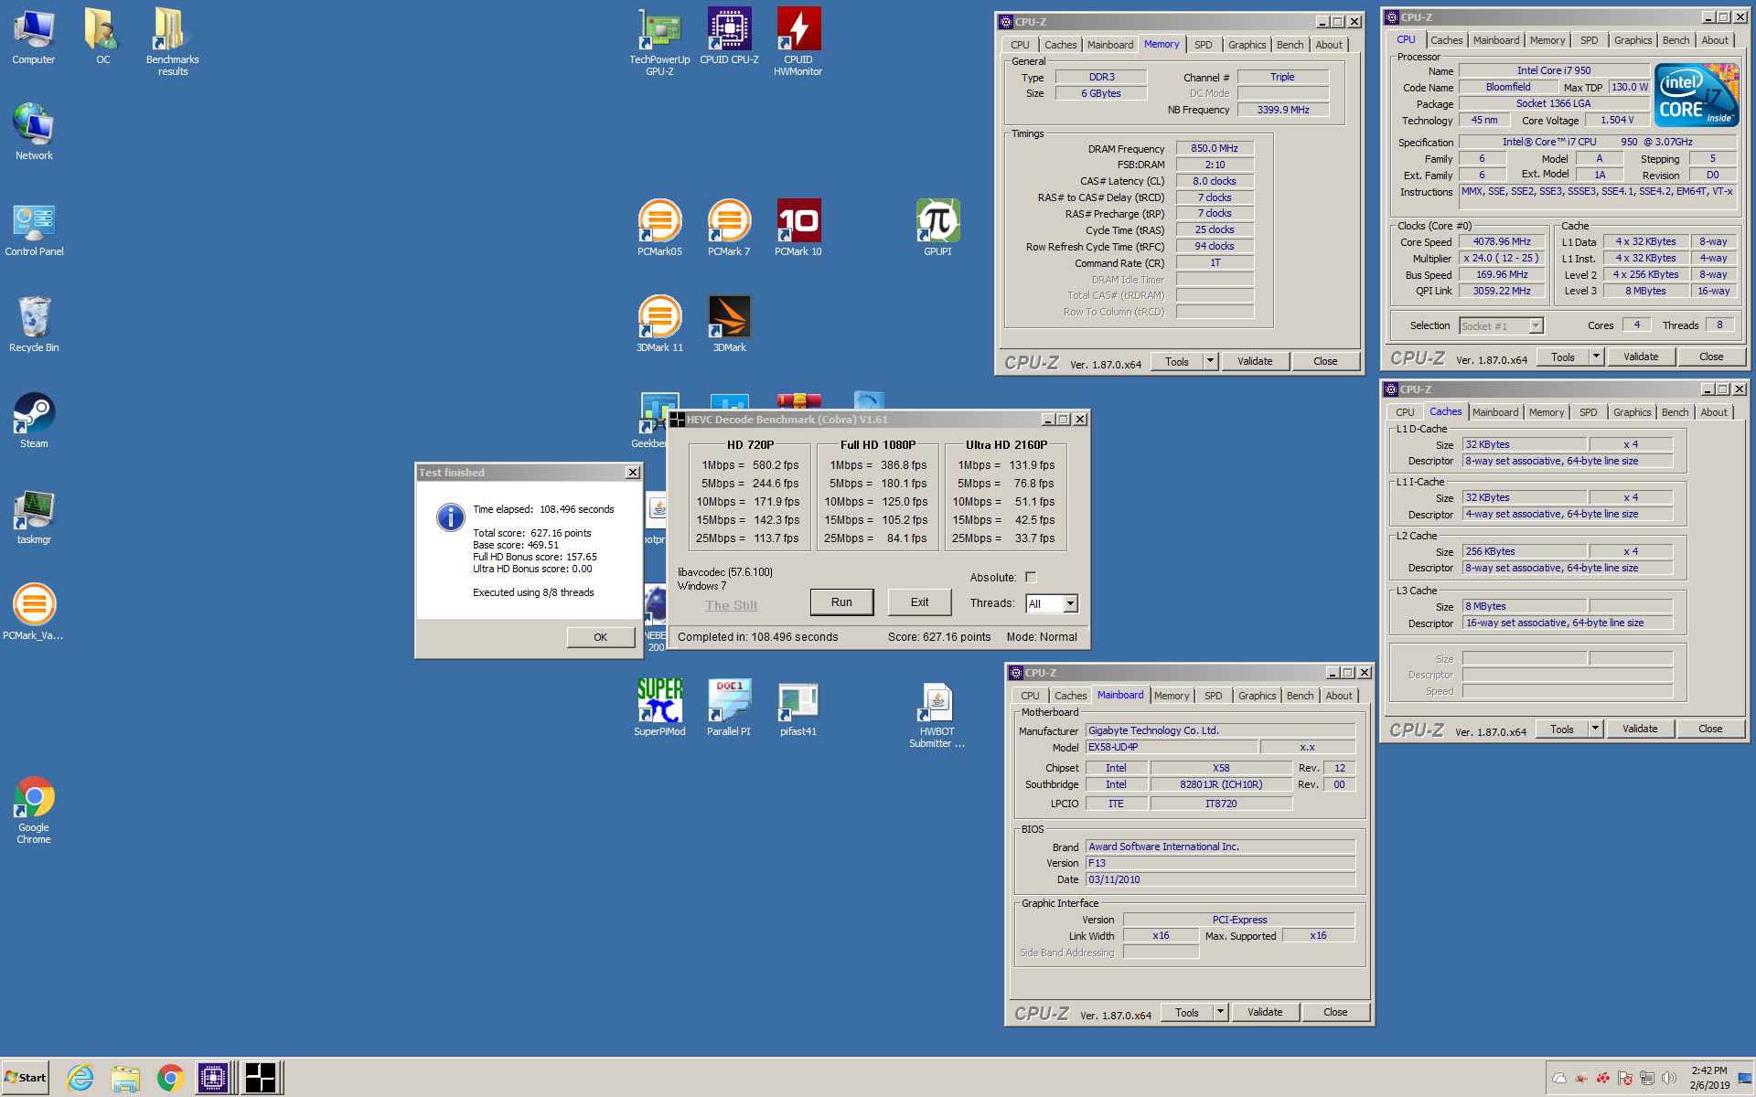
Task: Open the 3DMark 11 shortcut
Action: point(659,325)
